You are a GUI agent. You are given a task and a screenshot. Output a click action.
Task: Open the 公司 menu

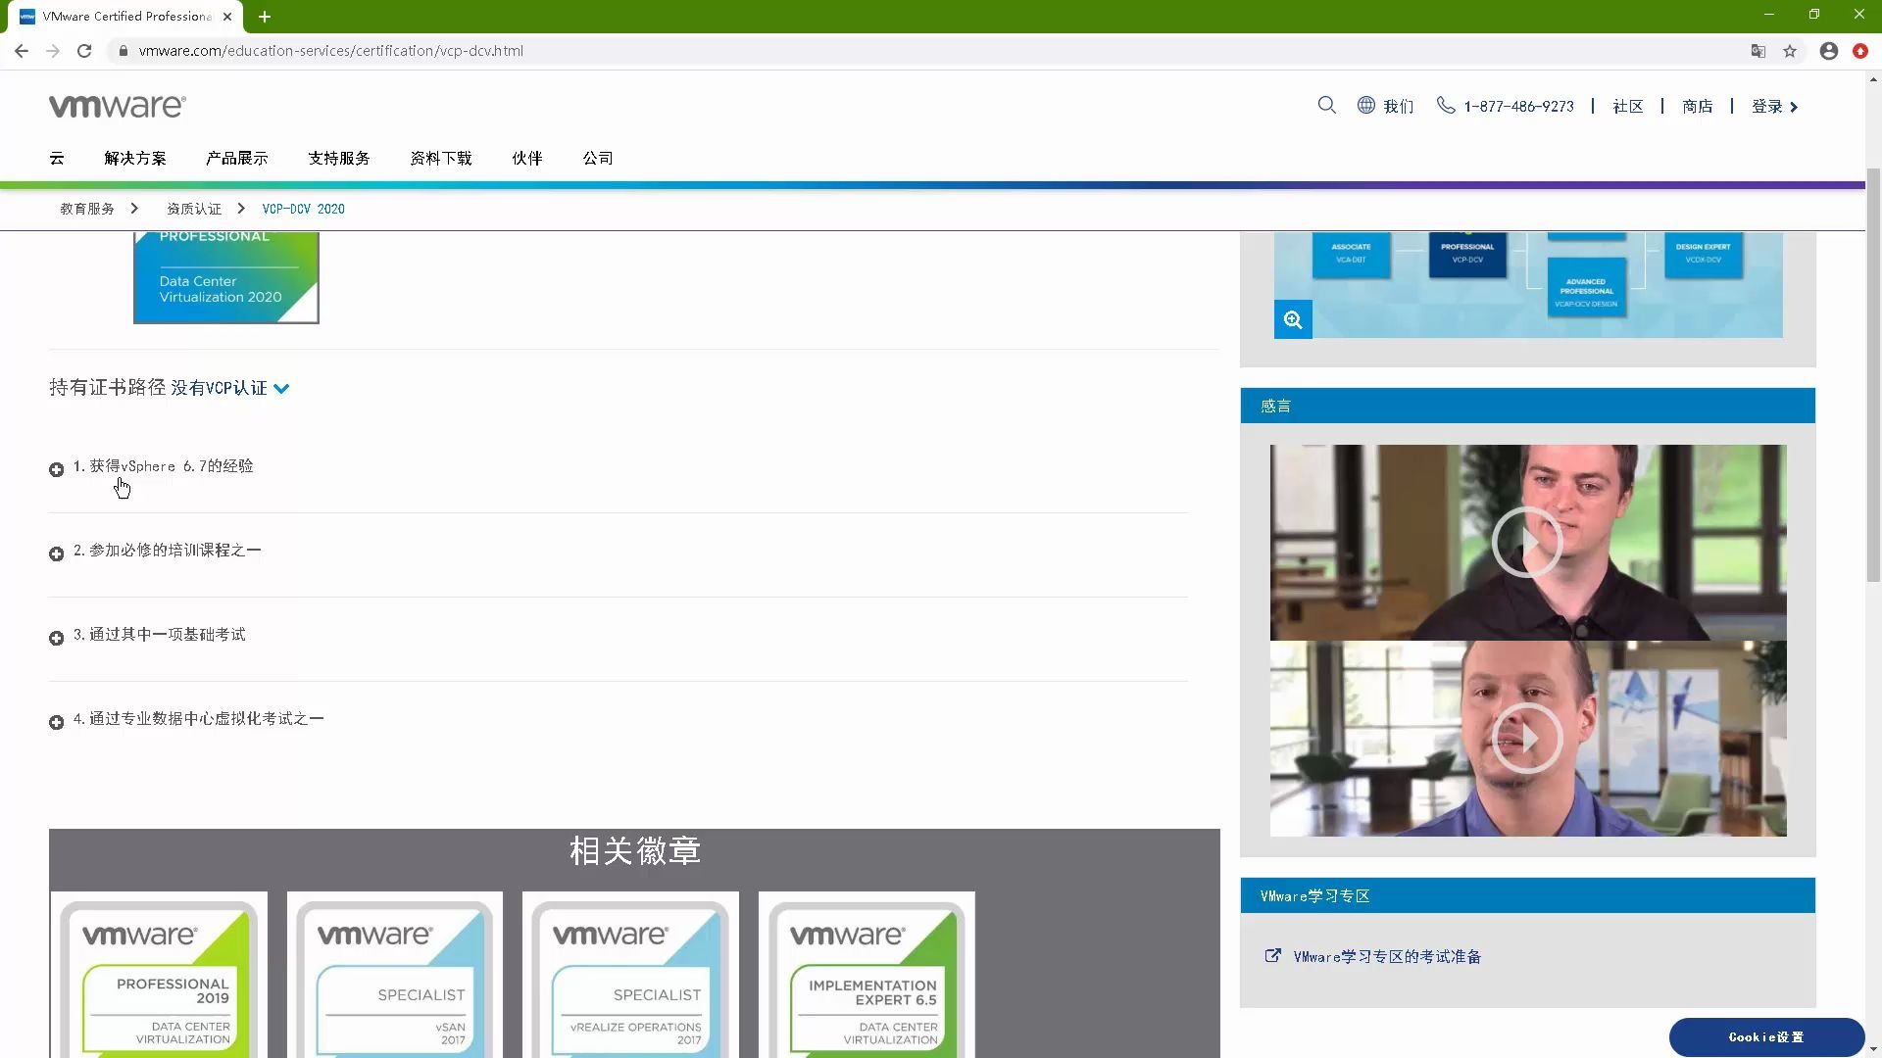point(598,158)
